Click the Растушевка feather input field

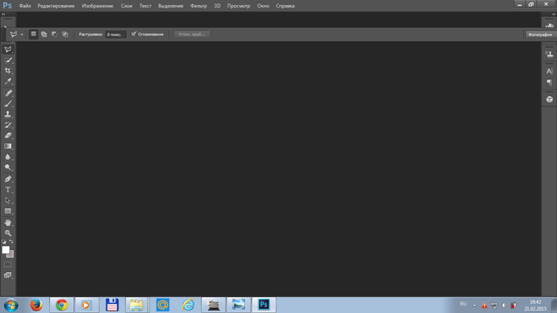click(116, 34)
